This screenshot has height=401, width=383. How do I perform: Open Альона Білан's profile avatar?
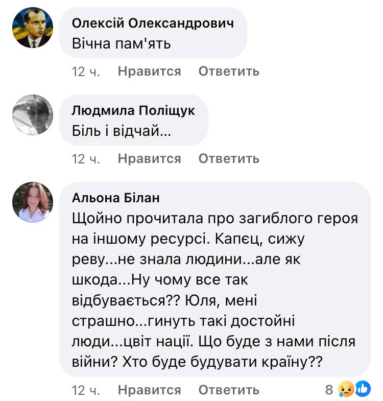point(33,202)
